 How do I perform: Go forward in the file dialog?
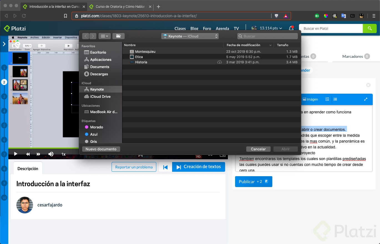point(93,36)
